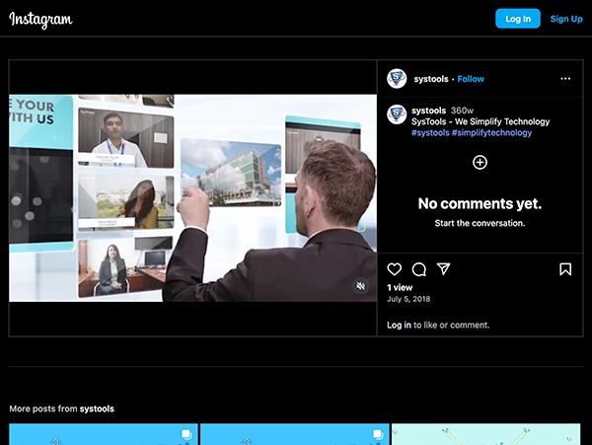Image resolution: width=592 pixels, height=445 pixels.
Task: Click 'Log in' to like or comment
Action: (x=399, y=325)
